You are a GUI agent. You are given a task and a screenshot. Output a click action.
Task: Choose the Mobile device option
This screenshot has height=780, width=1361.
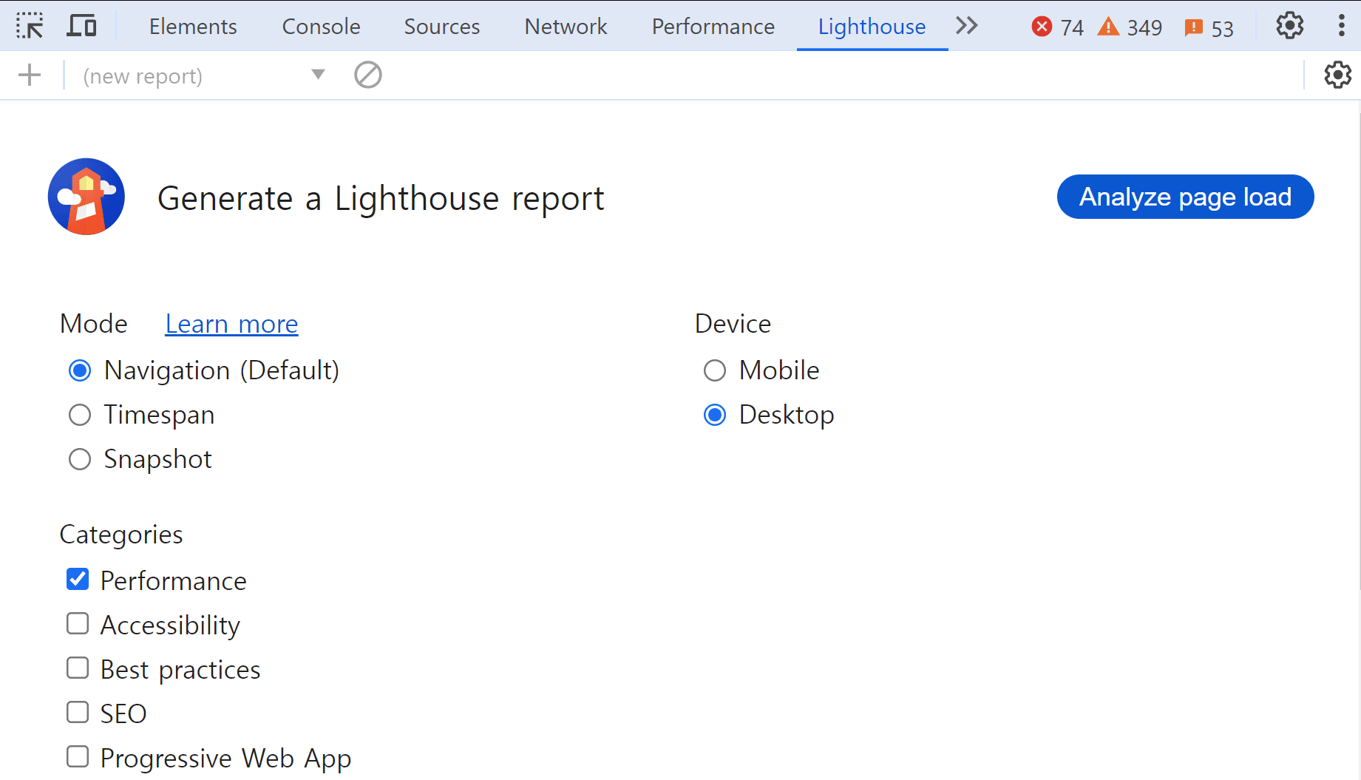(x=714, y=370)
